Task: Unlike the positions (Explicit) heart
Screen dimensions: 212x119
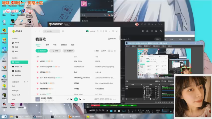Action: 37,67
